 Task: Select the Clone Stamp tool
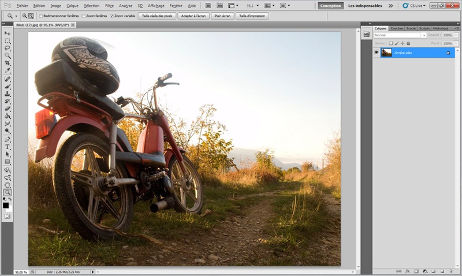(8, 94)
